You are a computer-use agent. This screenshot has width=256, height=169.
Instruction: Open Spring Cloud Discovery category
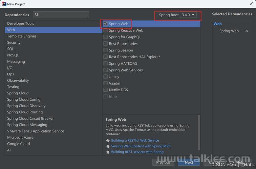tap(54, 106)
